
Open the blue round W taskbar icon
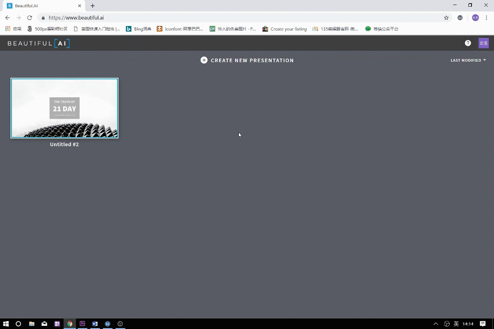point(107,324)
